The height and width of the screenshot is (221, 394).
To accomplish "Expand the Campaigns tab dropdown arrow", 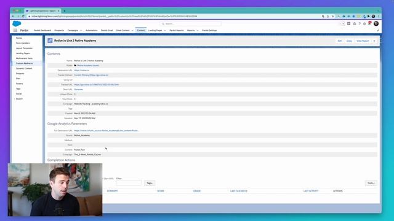I will click(81, 31).
